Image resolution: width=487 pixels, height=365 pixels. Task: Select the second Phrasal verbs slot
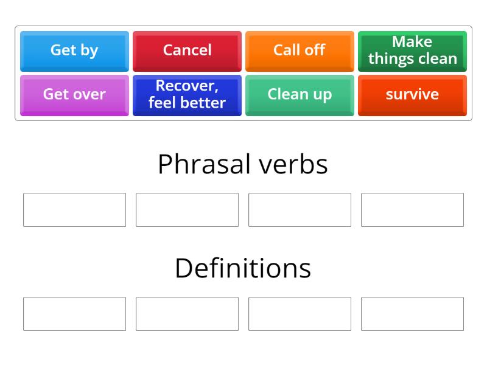[x=187, y=210]
